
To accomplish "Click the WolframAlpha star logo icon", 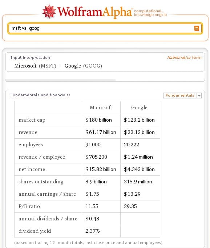I will pyautogui.click(x=49, y=12).
